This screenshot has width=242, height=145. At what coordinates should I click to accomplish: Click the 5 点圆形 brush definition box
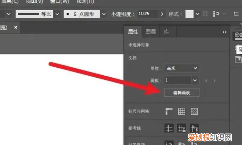[x=82, y=14]
